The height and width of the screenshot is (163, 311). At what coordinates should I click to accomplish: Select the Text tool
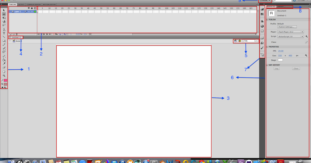coord(4,33)
